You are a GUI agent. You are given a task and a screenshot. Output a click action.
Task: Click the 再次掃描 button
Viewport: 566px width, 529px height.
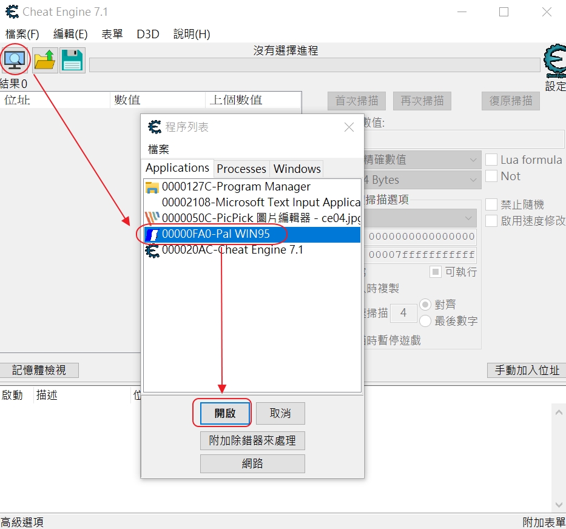[x=422, y=101]
